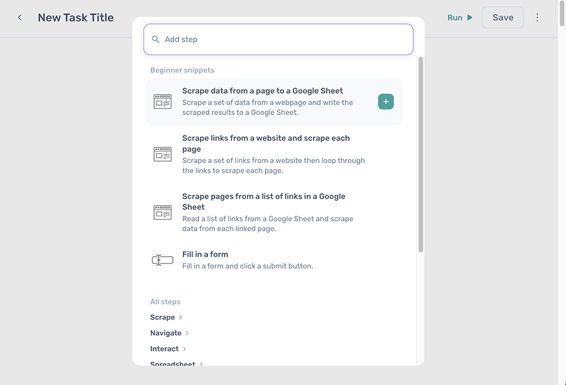Click the webpage icon beside 'Scrape data from a page'
566x385 pixels.
pyautogui.click(x=162, y=101)
